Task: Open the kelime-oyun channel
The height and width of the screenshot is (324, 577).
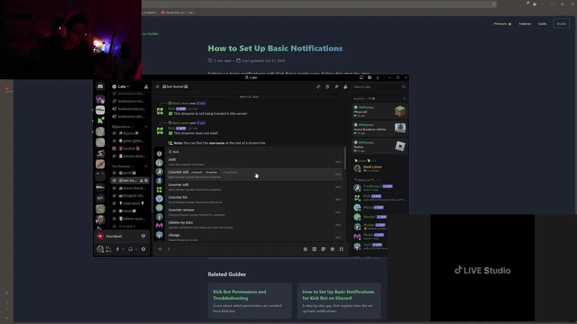Action: (x=129, y=219)
